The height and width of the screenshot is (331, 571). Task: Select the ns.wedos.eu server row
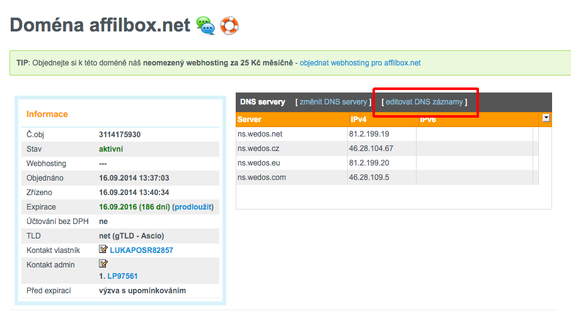click(x=387, y=163)
